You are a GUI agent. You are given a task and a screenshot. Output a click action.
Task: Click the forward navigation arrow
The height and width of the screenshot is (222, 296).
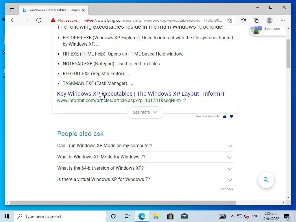(x=26, y=20)
